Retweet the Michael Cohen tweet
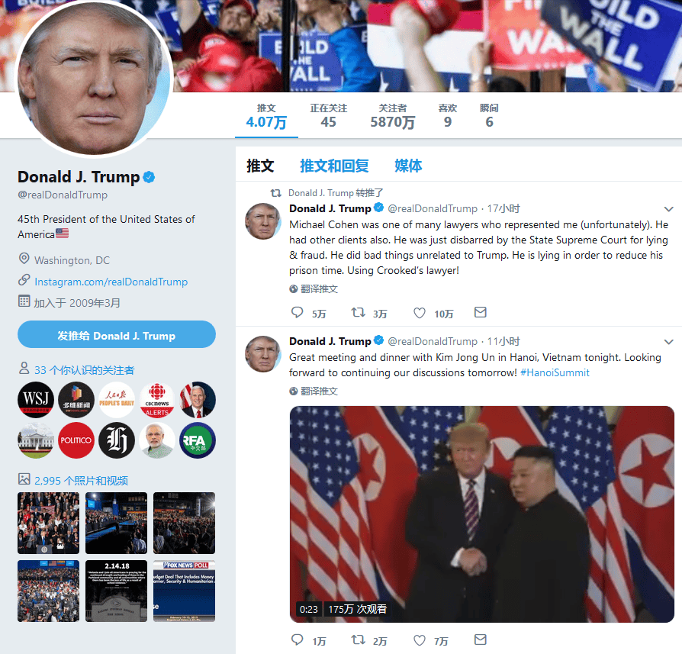Viewport: 682px width, 654px height. point(359,312)
